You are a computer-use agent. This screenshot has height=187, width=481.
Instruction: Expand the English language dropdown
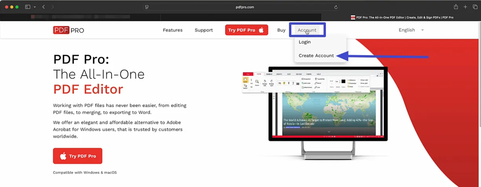point(411,30)
